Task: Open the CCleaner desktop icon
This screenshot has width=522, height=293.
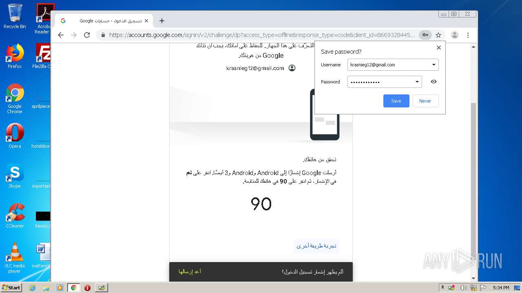Action: [x=15, y=216]
